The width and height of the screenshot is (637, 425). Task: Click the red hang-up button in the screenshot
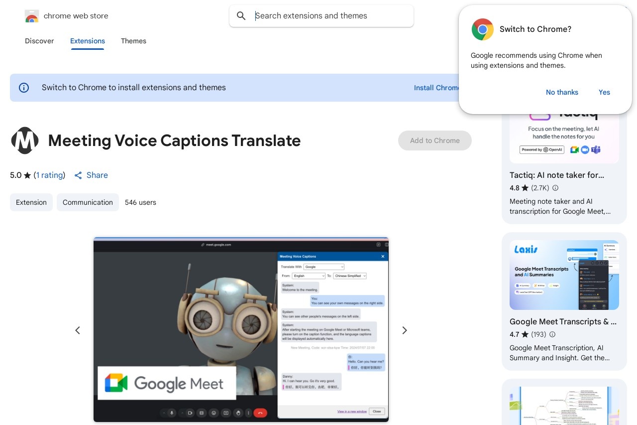tap(260, 413)
